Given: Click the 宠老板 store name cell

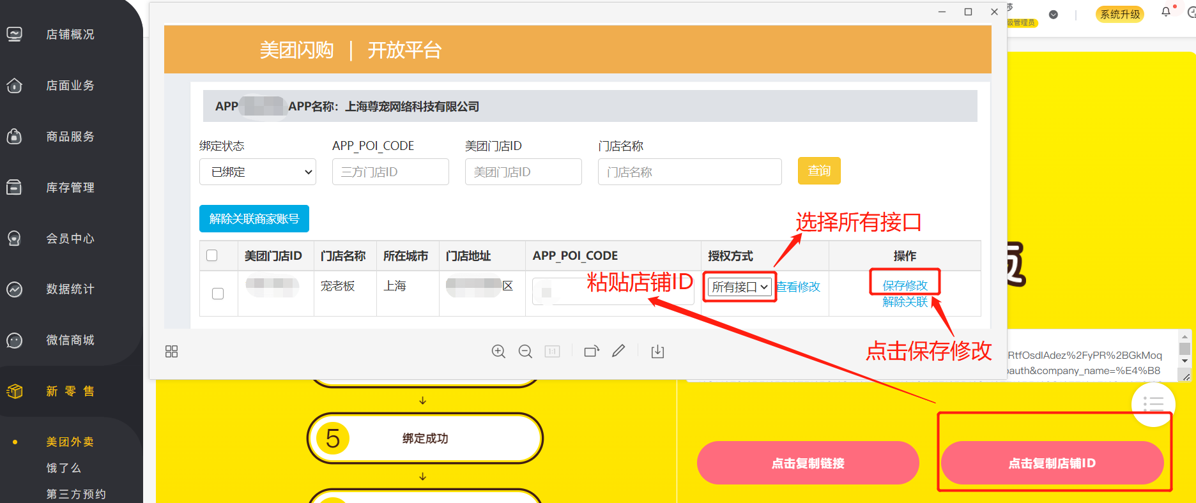Looking at the screenshot, I should [345, 294].
